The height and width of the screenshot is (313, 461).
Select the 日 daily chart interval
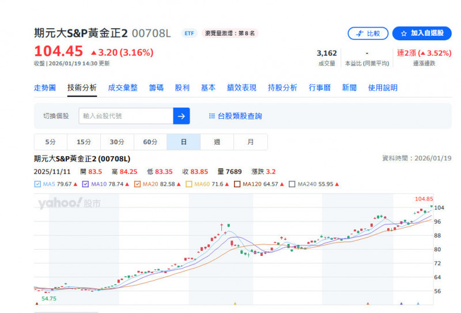[183, 142]
